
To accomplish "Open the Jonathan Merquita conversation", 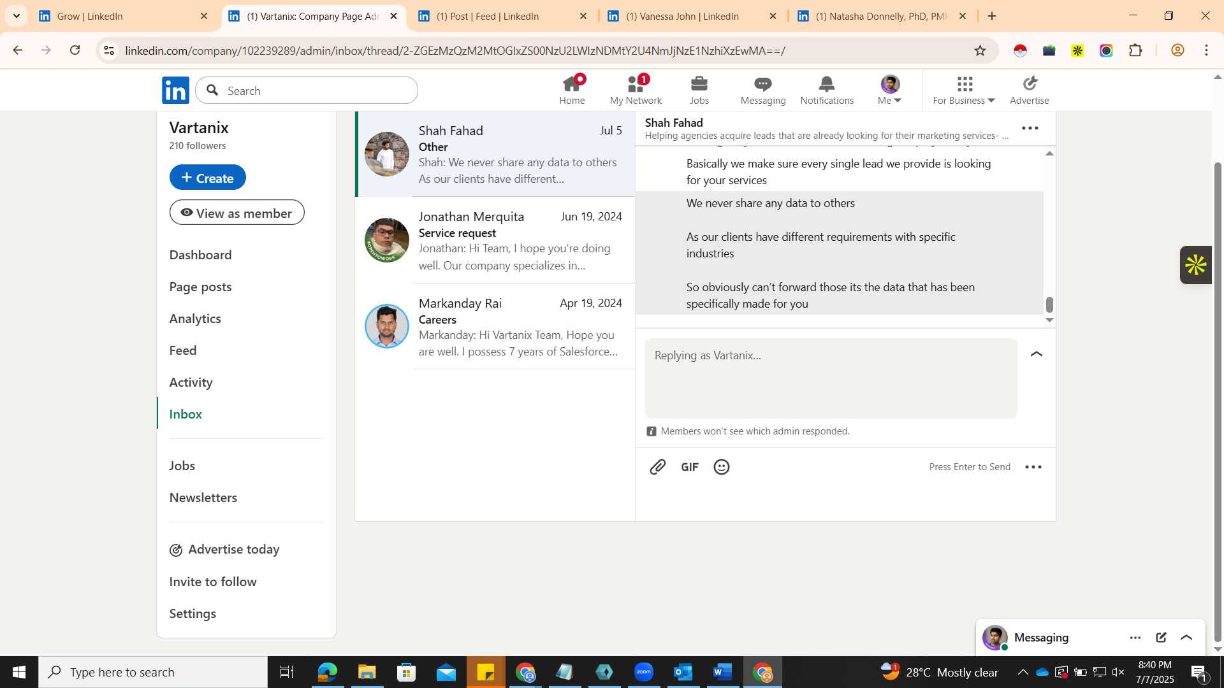I will pos(495,240).
